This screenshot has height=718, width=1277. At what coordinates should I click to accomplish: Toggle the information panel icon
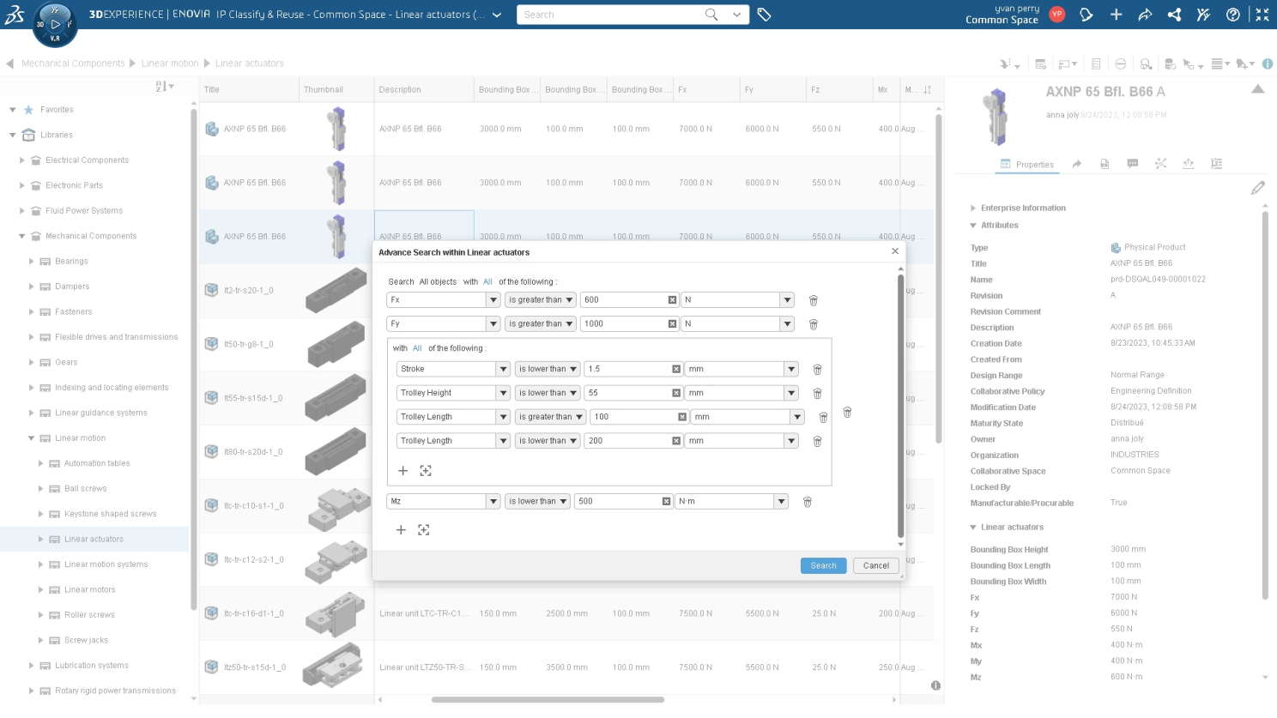point(1267,63)
